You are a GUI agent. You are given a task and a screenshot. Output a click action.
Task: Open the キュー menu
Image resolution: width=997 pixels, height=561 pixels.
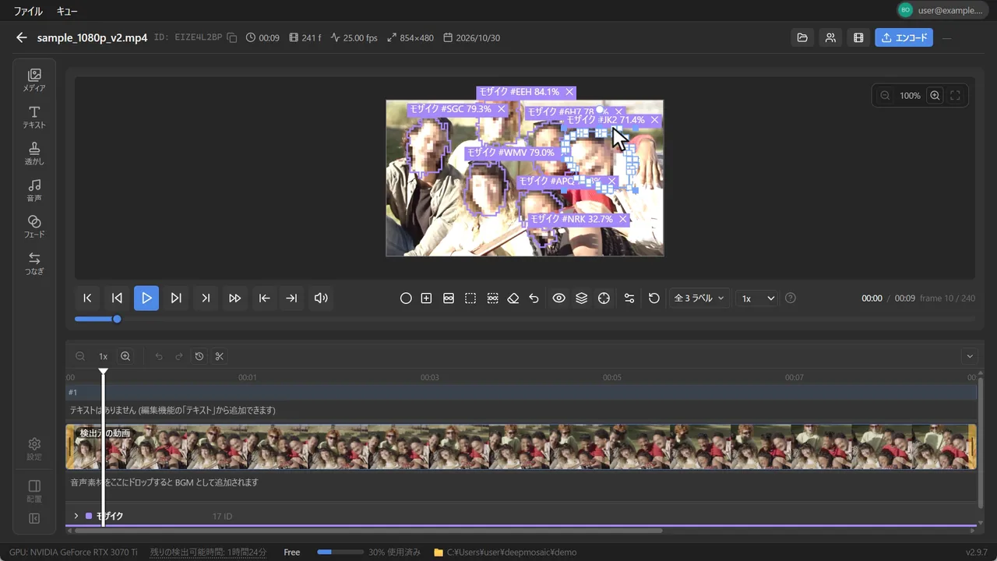[67, 12]
